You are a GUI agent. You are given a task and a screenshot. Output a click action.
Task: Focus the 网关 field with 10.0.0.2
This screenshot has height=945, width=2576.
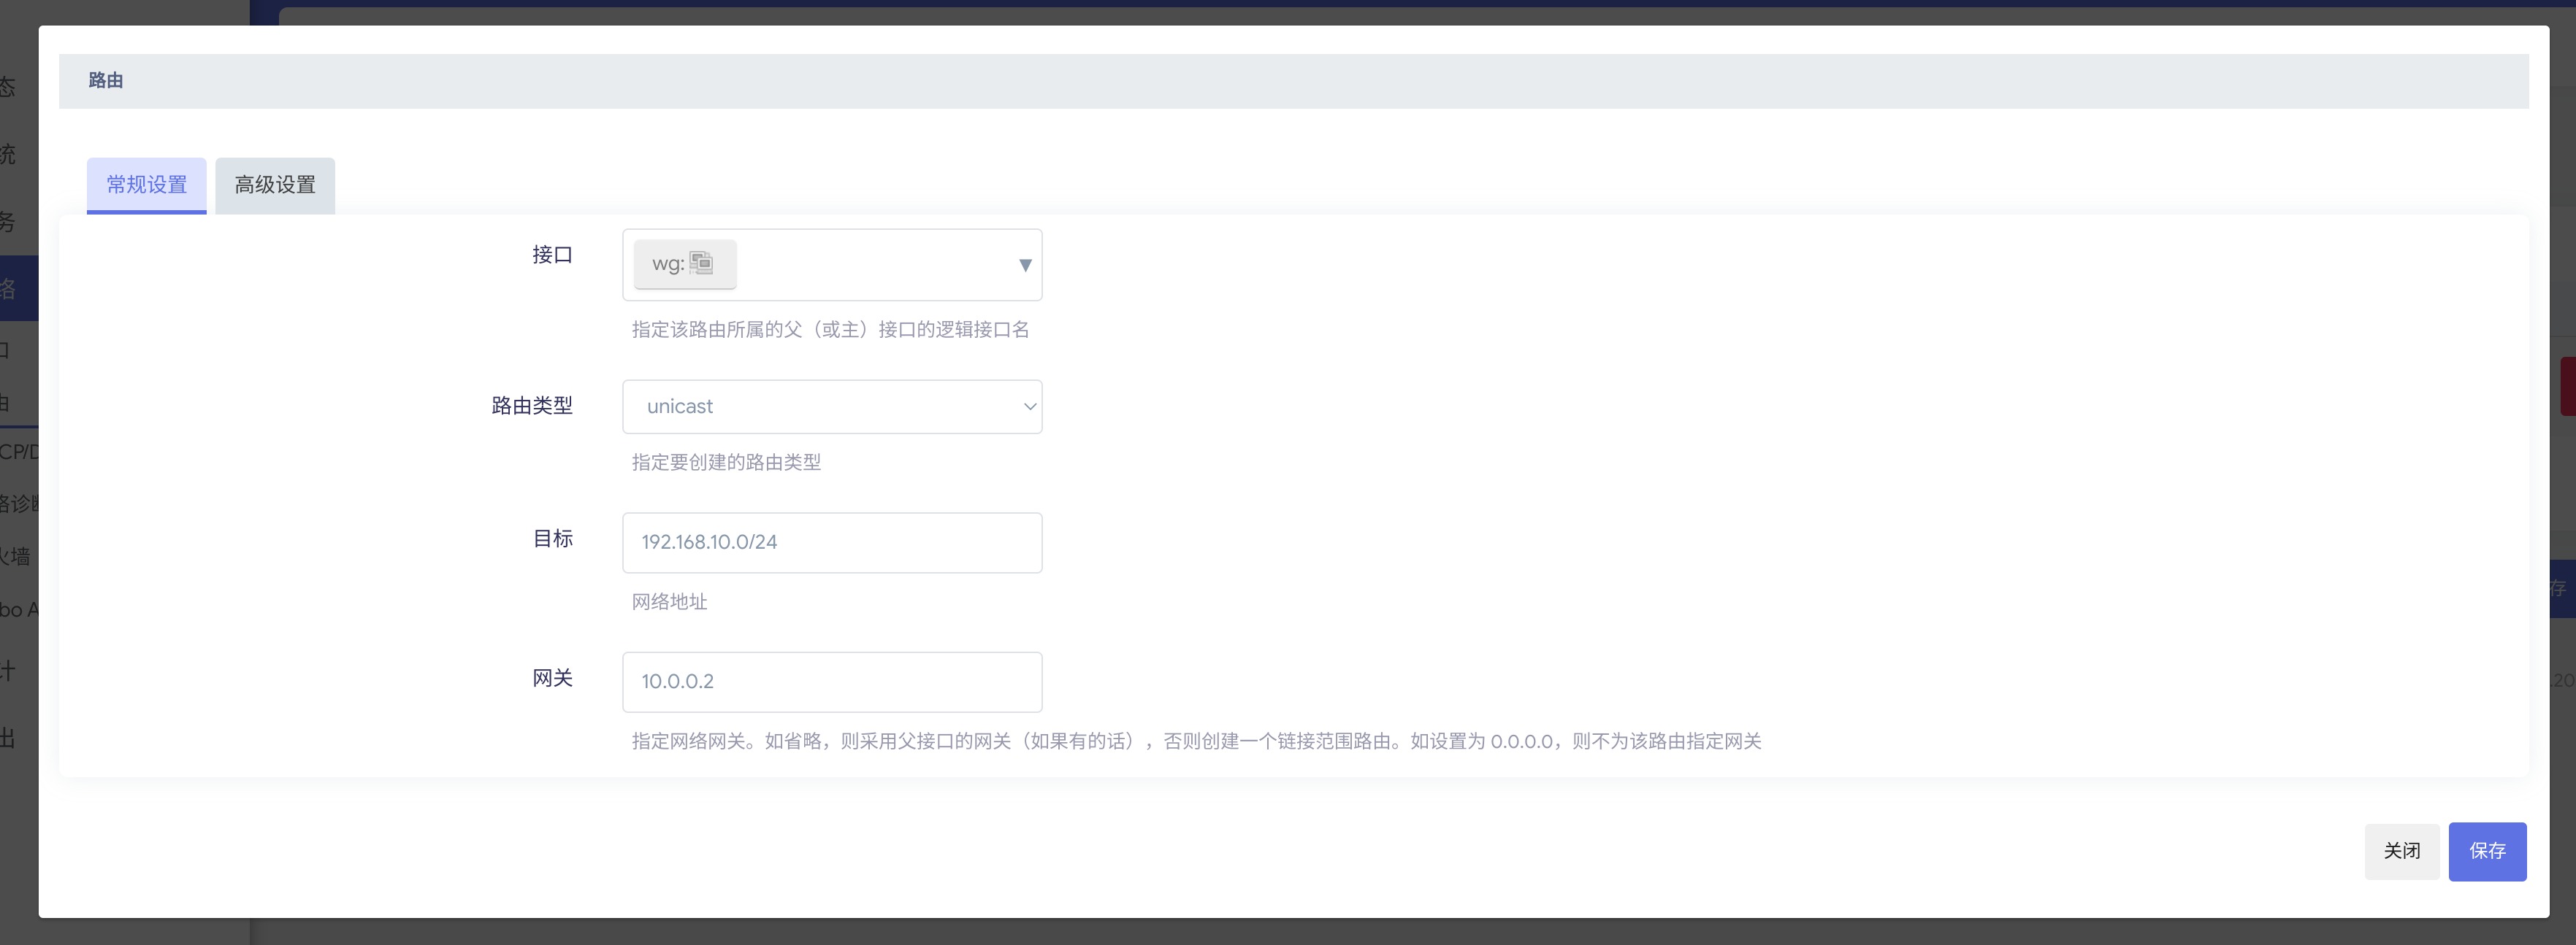tap(831, 682)
